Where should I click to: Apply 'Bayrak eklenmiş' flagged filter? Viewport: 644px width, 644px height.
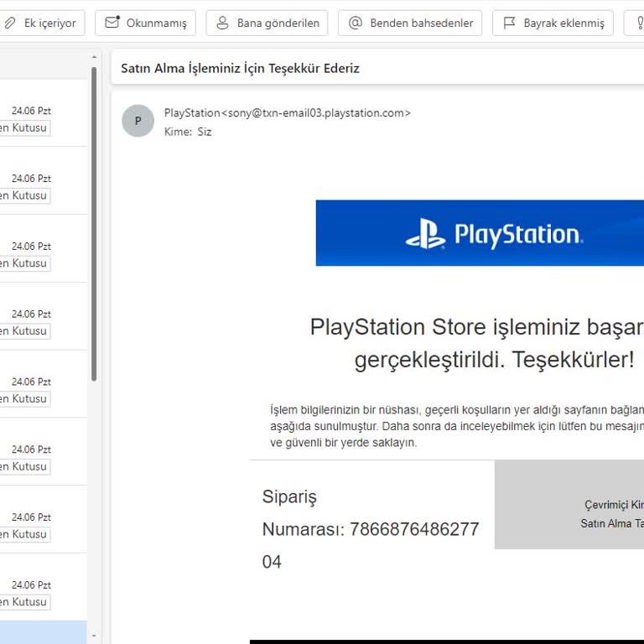point(553,23)
